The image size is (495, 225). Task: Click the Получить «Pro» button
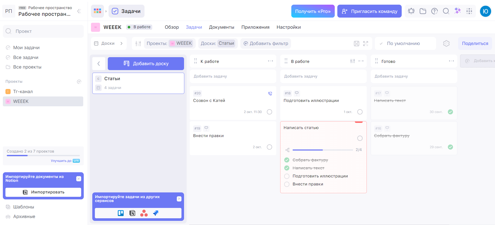pos(313,11)
